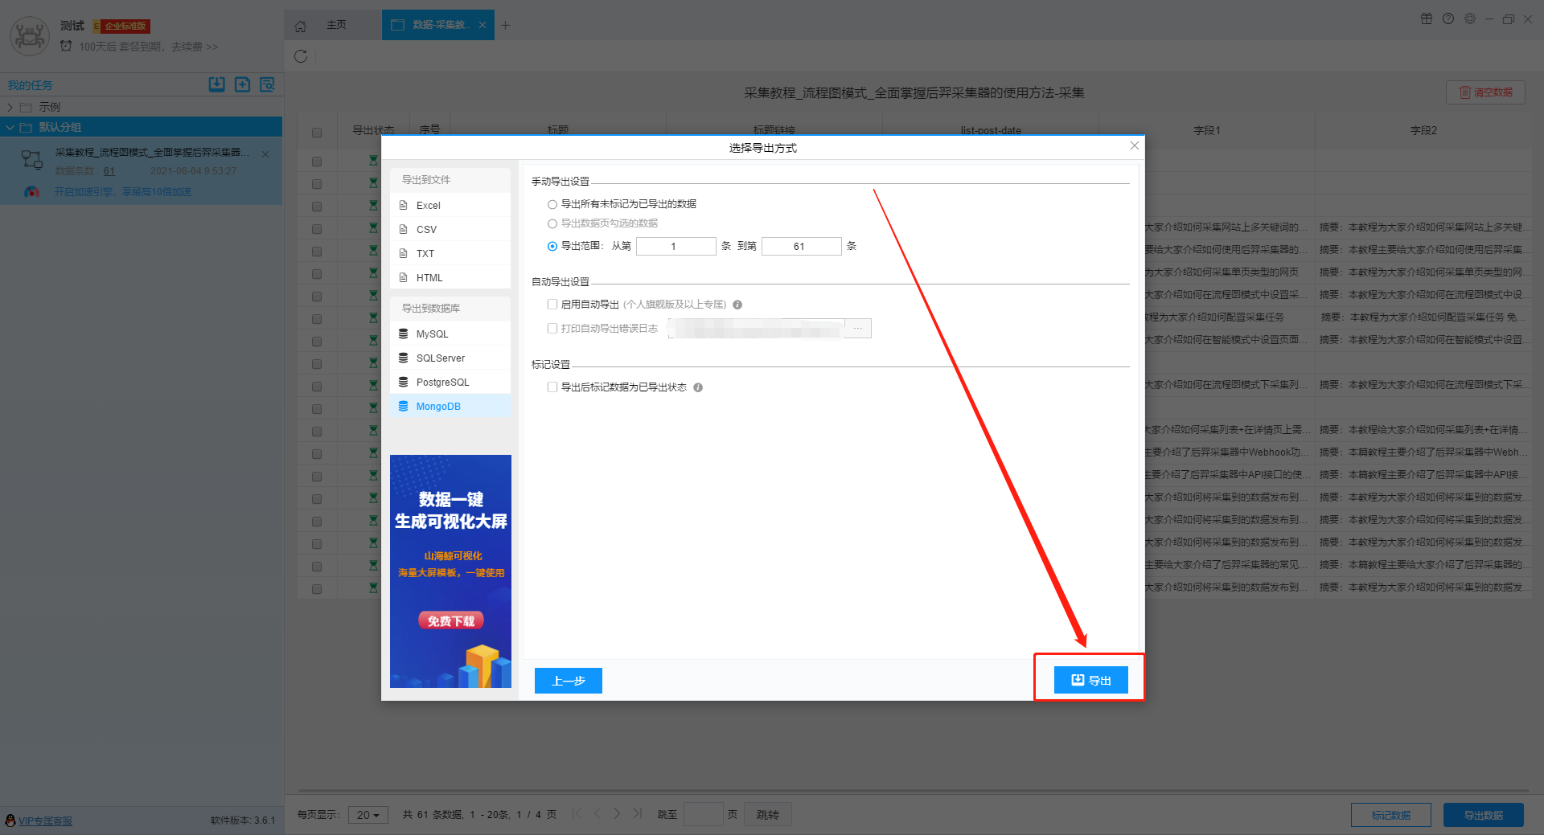Check 导出后标记数据为已导出状态
1544x835 pixels.
[552, 387]
